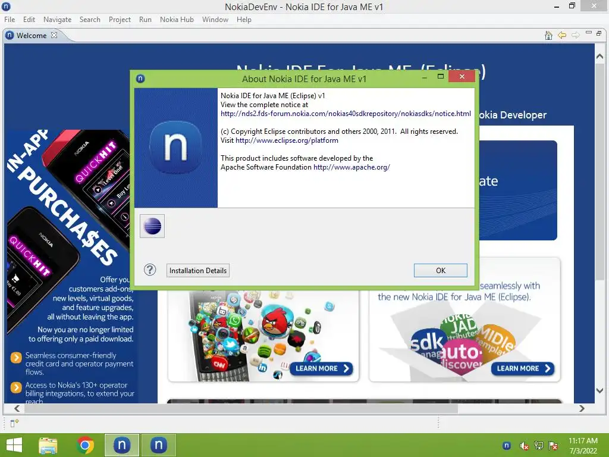
Task: Go to Welcome Home using house icon
Action: (548, 35)
